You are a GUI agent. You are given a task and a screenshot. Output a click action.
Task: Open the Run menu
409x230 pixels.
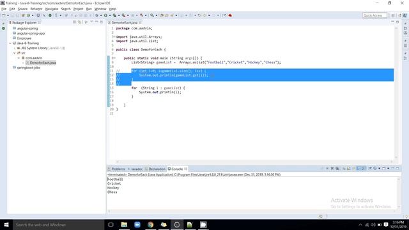[x=89, y=9]
